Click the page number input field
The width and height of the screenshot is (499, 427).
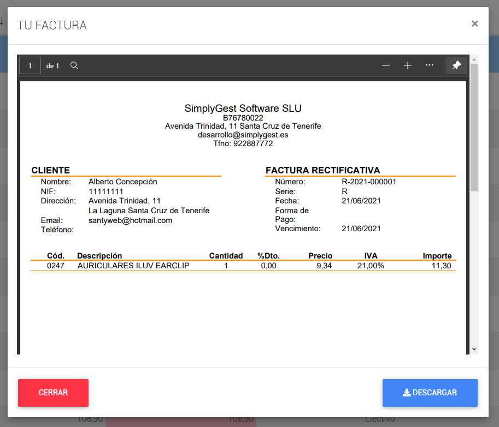[x=30, y=65]
